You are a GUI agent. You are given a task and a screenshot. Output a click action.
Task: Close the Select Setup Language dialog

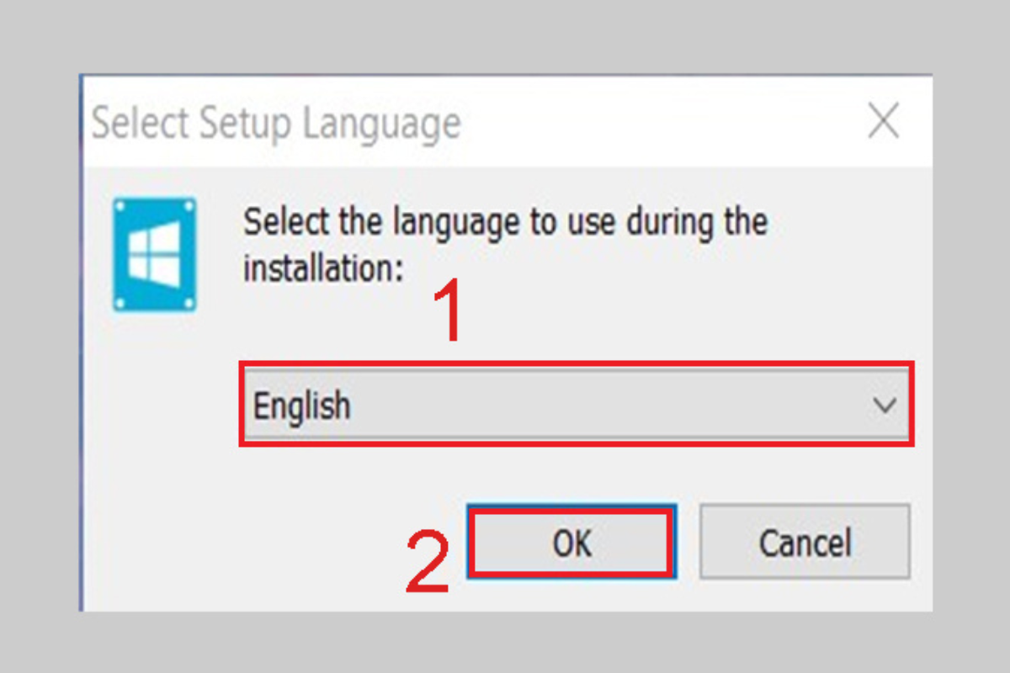884,124
